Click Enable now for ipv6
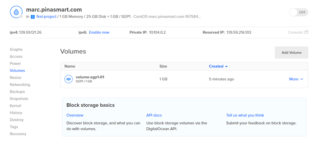 [x=99, y=33]
